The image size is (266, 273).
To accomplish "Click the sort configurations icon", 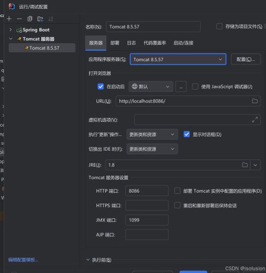I will pyautogui.click(x=51, y=19).
